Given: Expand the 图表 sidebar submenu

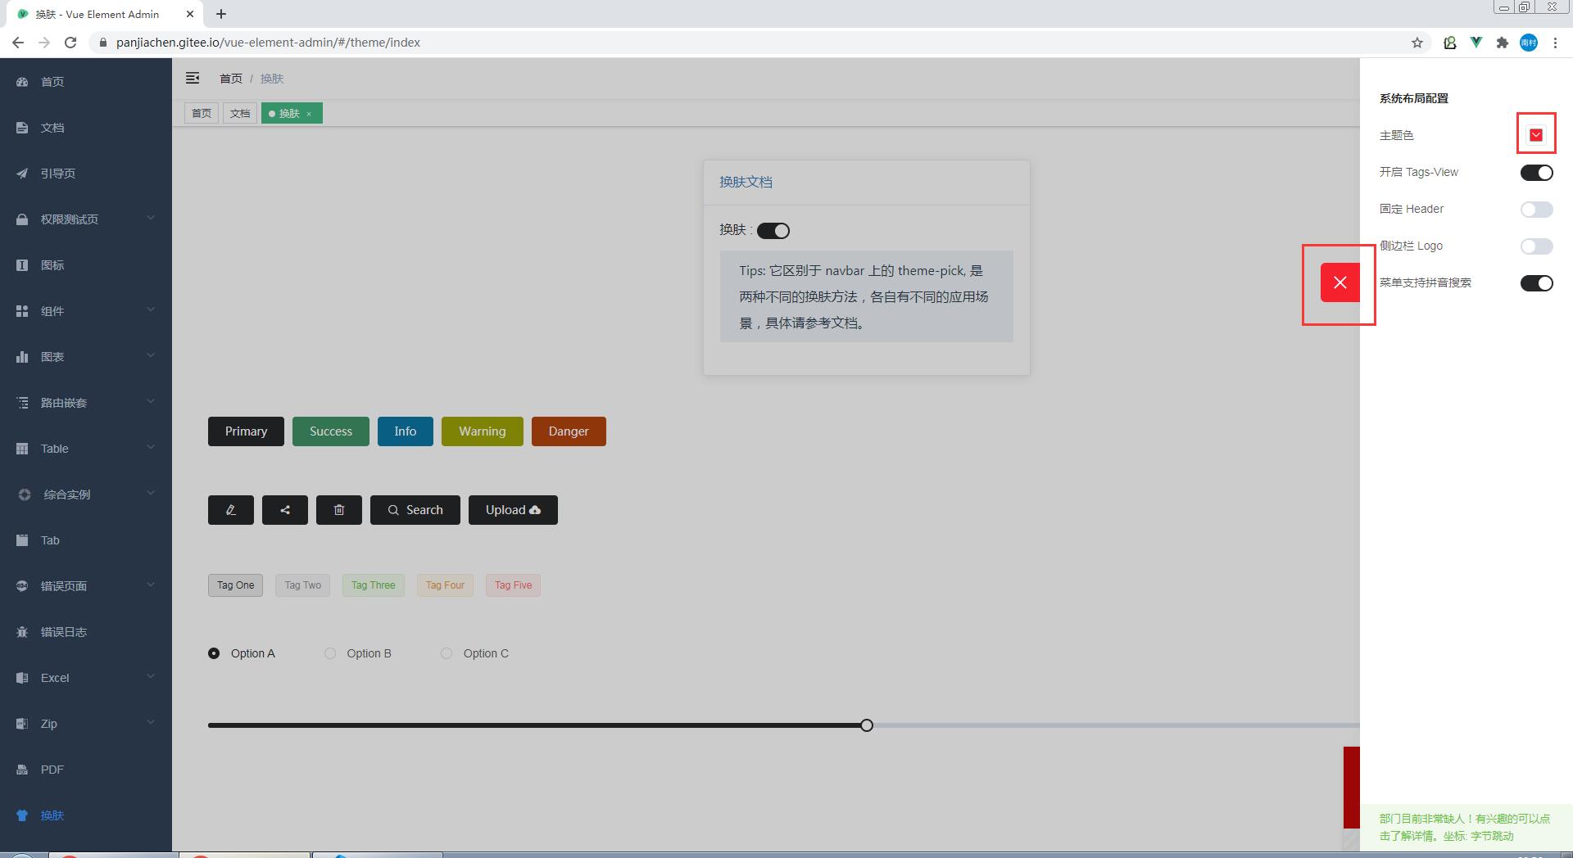Looking at the screenshot, I should tap(86, 357).
